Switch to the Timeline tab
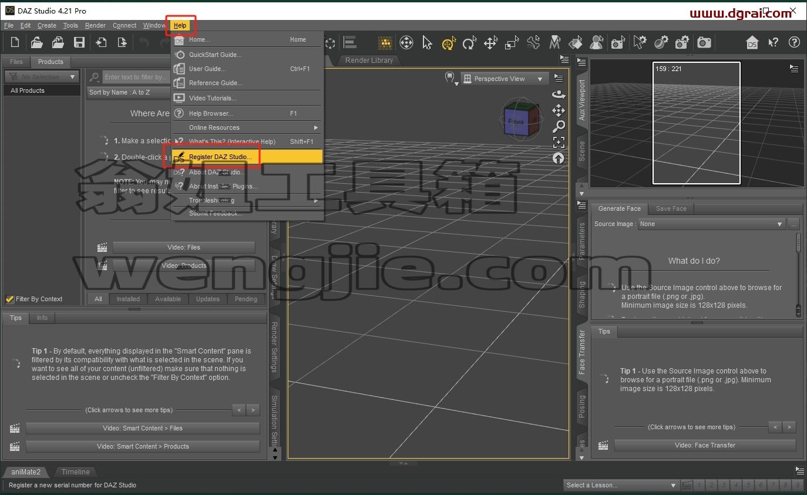Image resolution: width=807 pixels, height=495 pixels. pos(76,472)
